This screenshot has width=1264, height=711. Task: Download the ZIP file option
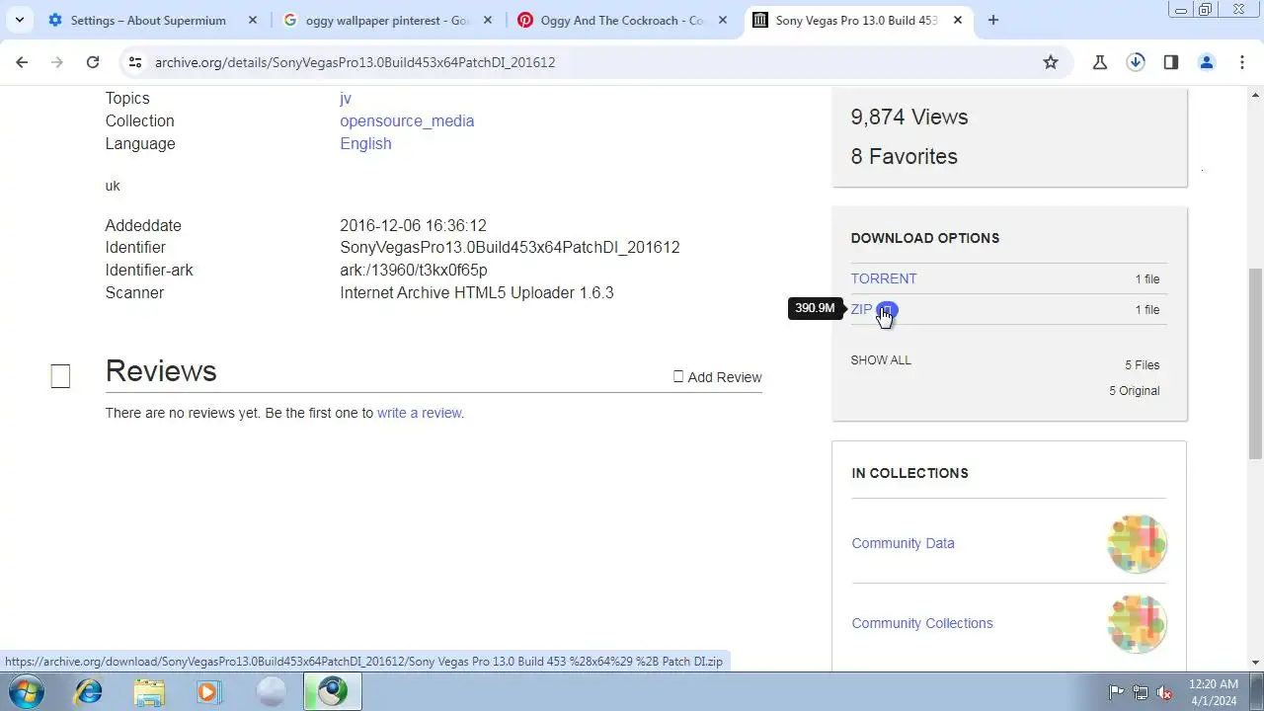click(861, 309)
